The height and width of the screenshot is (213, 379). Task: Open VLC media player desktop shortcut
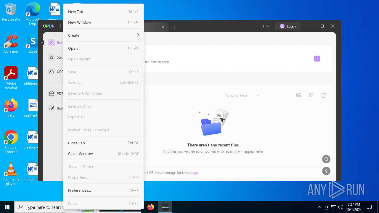click(x=11, y=174)
